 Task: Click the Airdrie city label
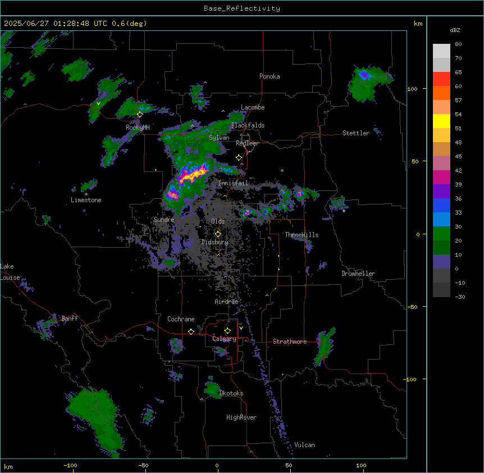point(226,302)
